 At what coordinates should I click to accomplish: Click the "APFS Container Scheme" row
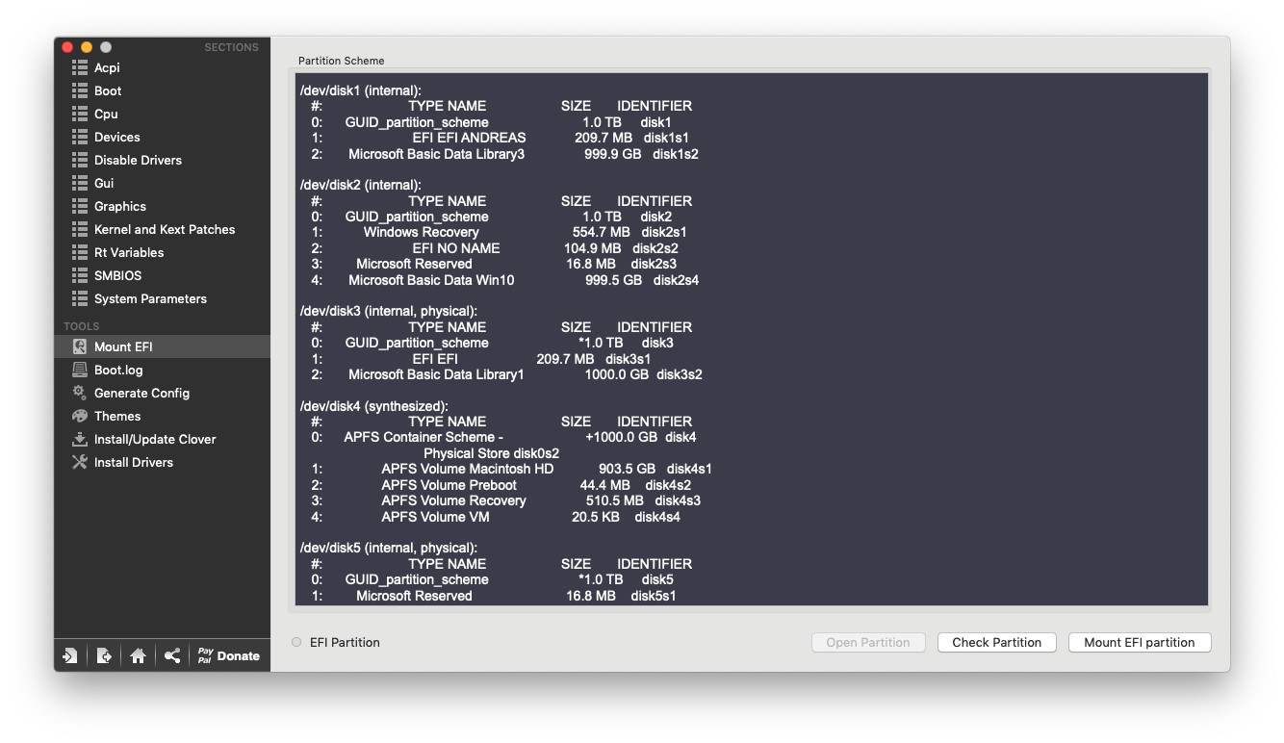click(x=503, y=437)
